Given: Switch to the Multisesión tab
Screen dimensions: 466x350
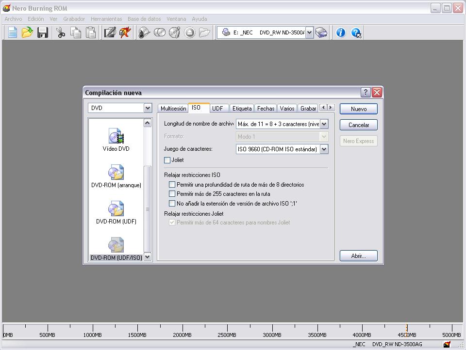Looking at the screenshot, I should click(173, 109).
